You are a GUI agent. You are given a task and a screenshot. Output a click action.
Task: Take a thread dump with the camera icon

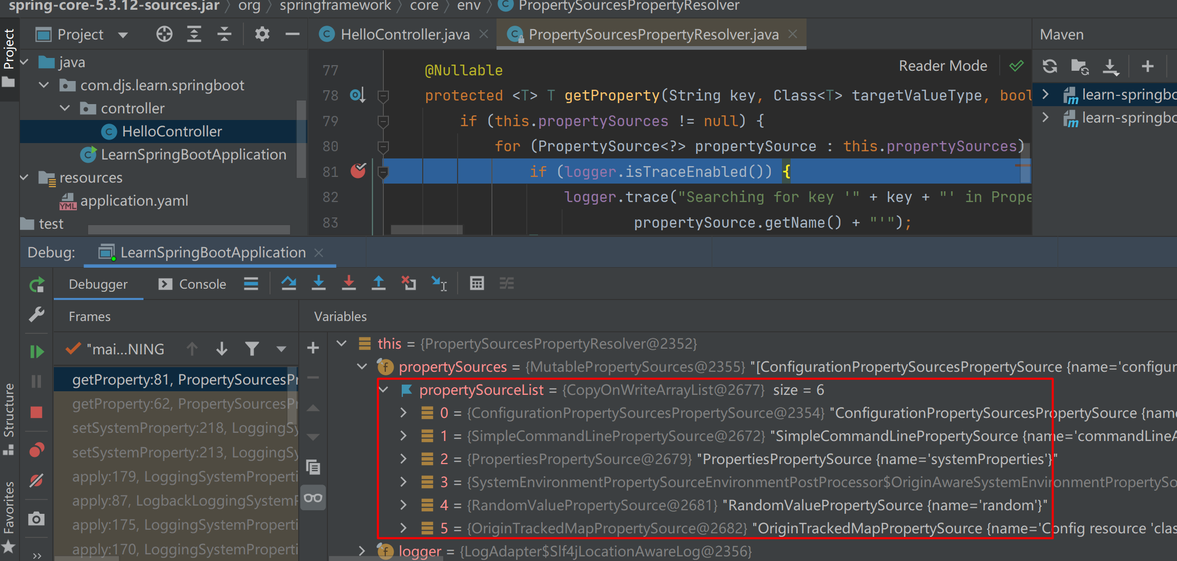[x=36, y=518]
